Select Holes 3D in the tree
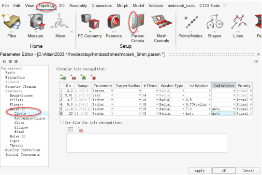The height and width of the screenshot is (175, 262). click(17, 136)
